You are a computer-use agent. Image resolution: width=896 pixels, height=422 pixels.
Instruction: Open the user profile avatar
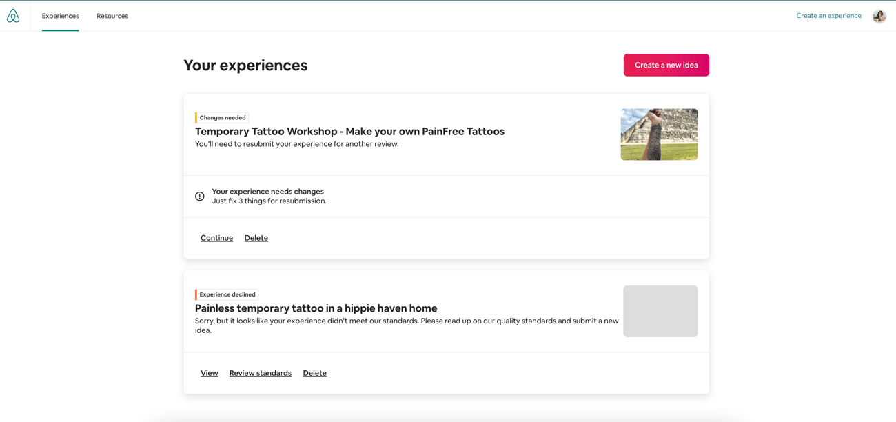[879, 16]
